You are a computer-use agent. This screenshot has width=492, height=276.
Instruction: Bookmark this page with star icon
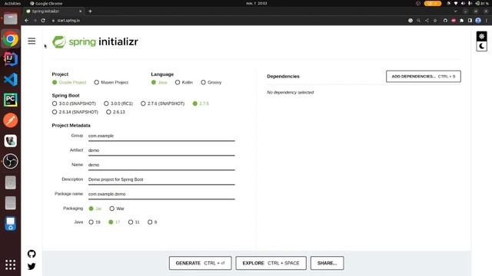435,21
